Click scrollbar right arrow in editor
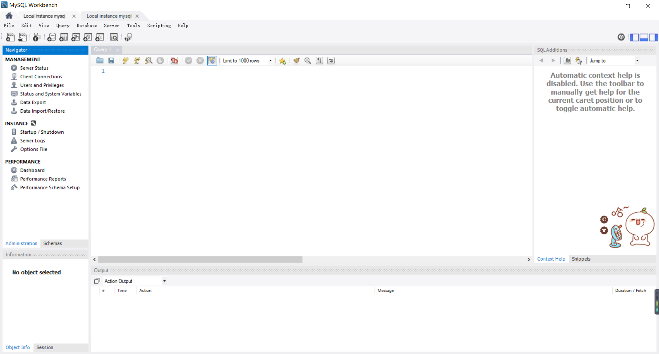Screen dimensions: 659x354 click(529, 259)
